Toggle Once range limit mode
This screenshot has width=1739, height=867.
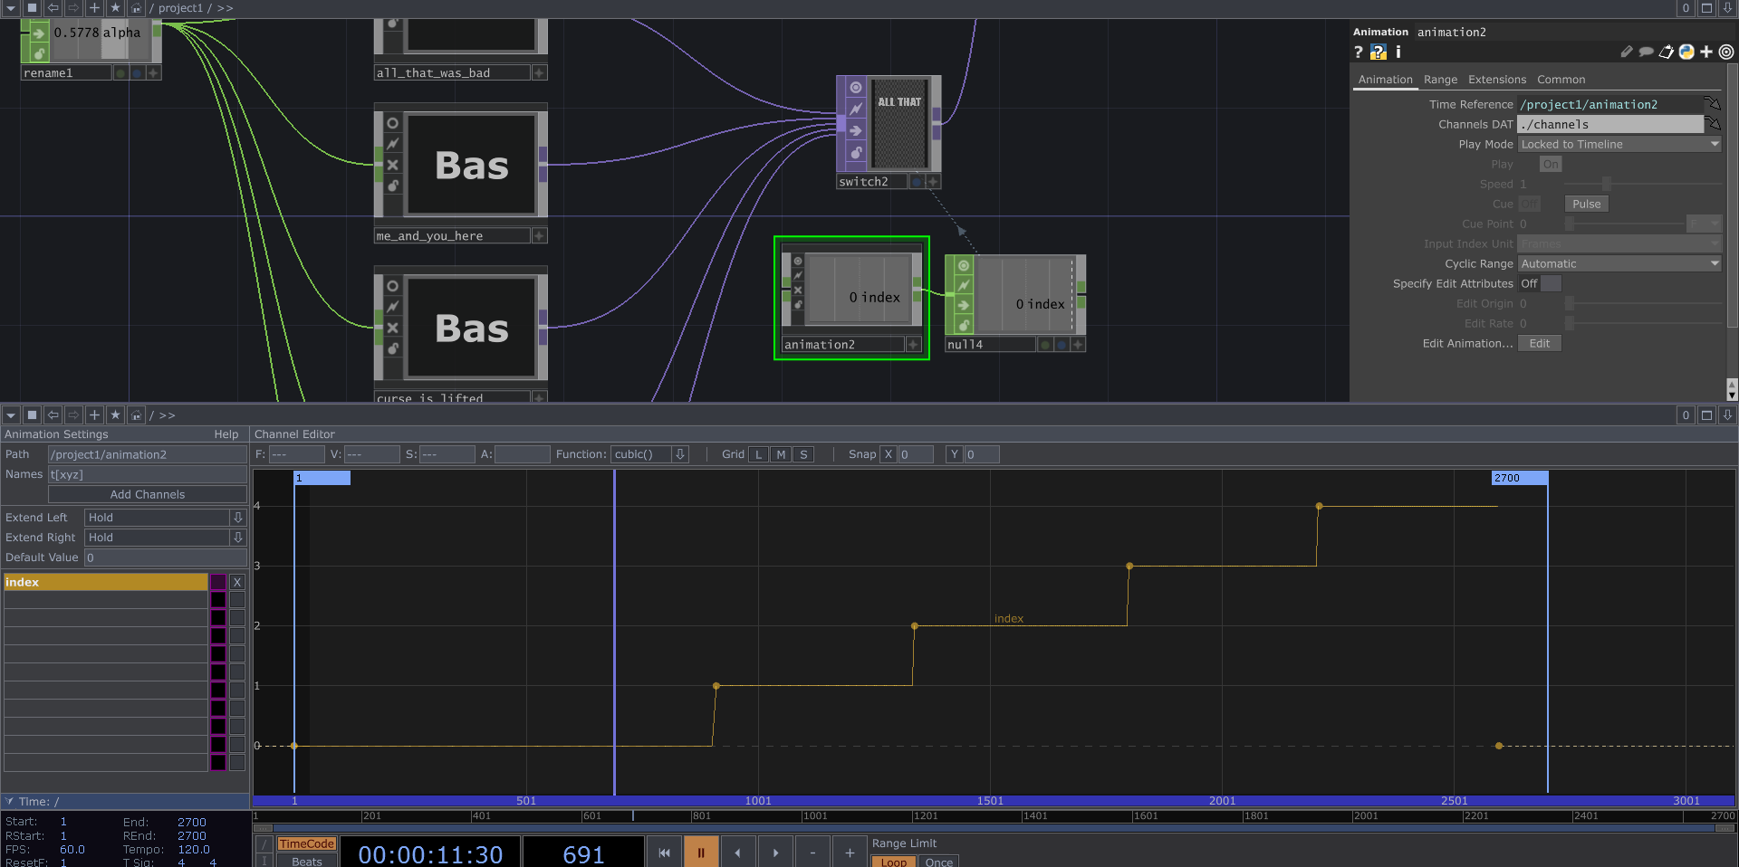click(938, 862)
